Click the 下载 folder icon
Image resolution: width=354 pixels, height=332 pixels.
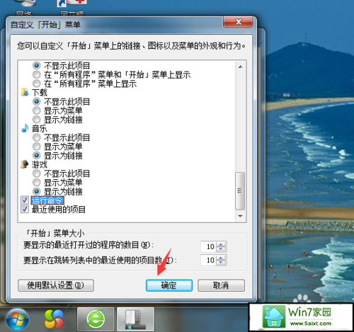coord(25,92)
